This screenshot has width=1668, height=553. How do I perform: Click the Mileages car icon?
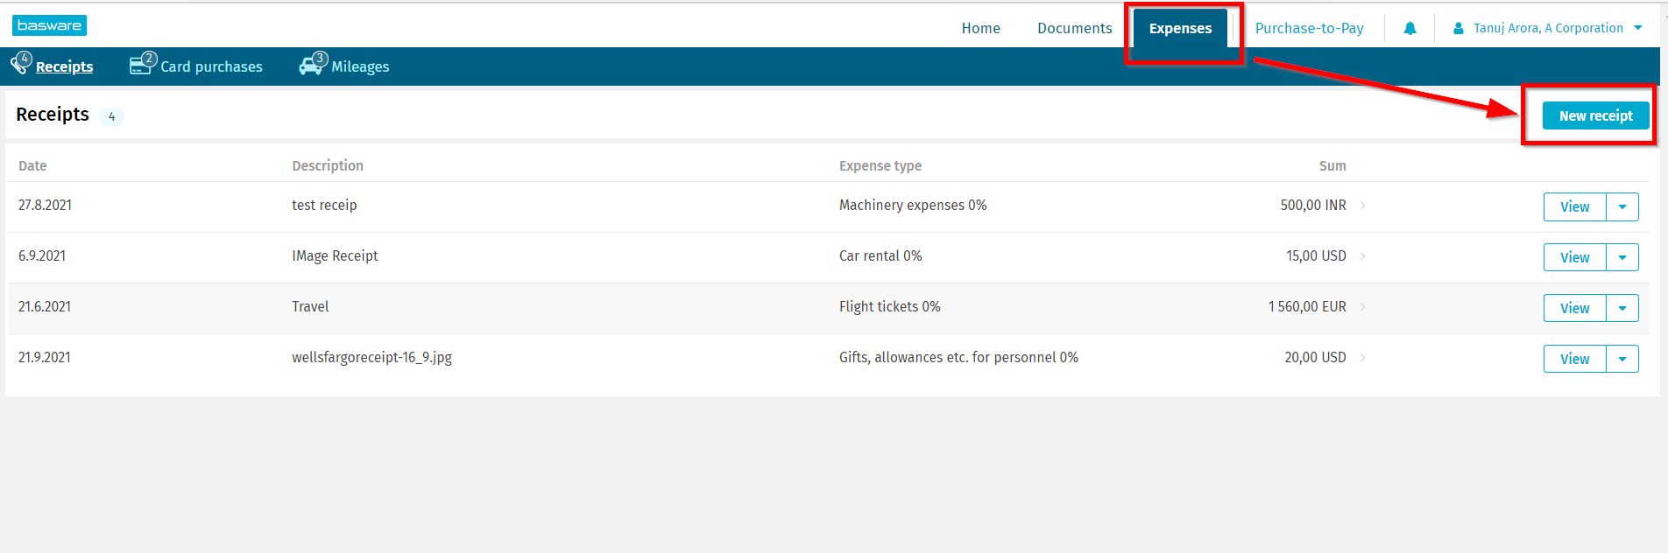[311, 66]
